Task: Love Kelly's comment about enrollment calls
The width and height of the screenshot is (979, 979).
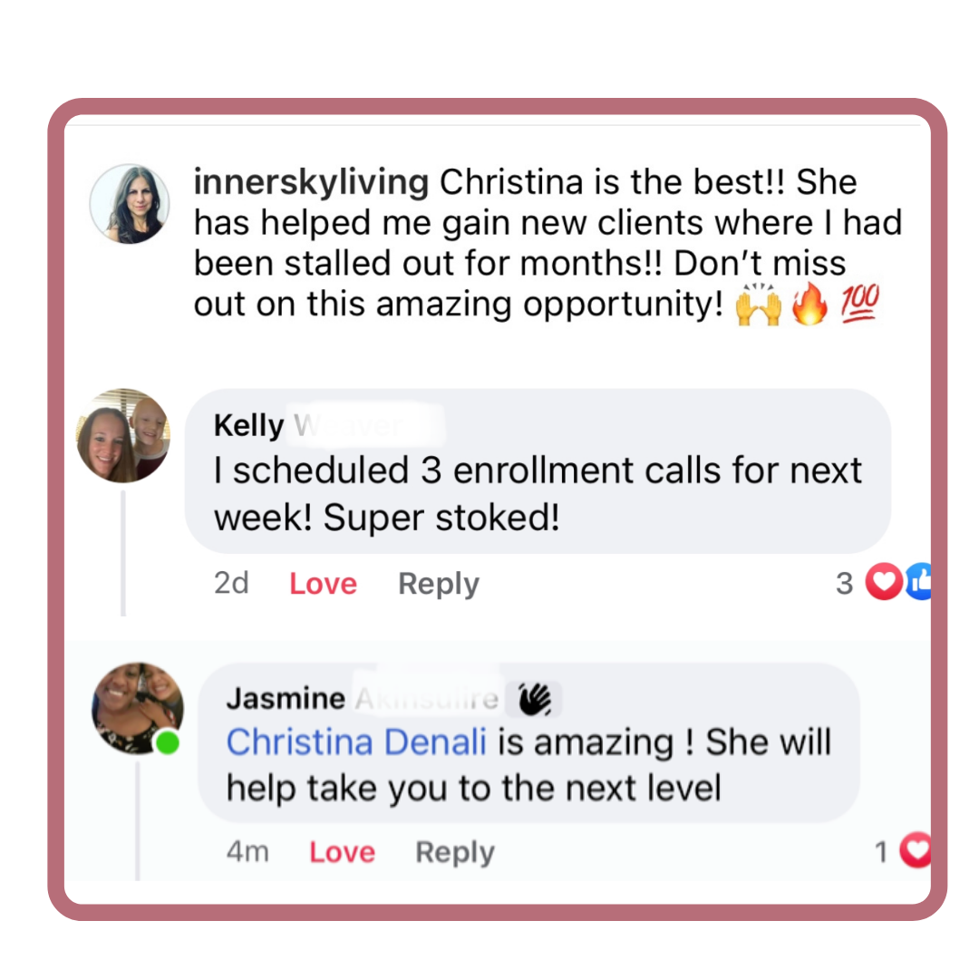Action: (x=323, y=584)
